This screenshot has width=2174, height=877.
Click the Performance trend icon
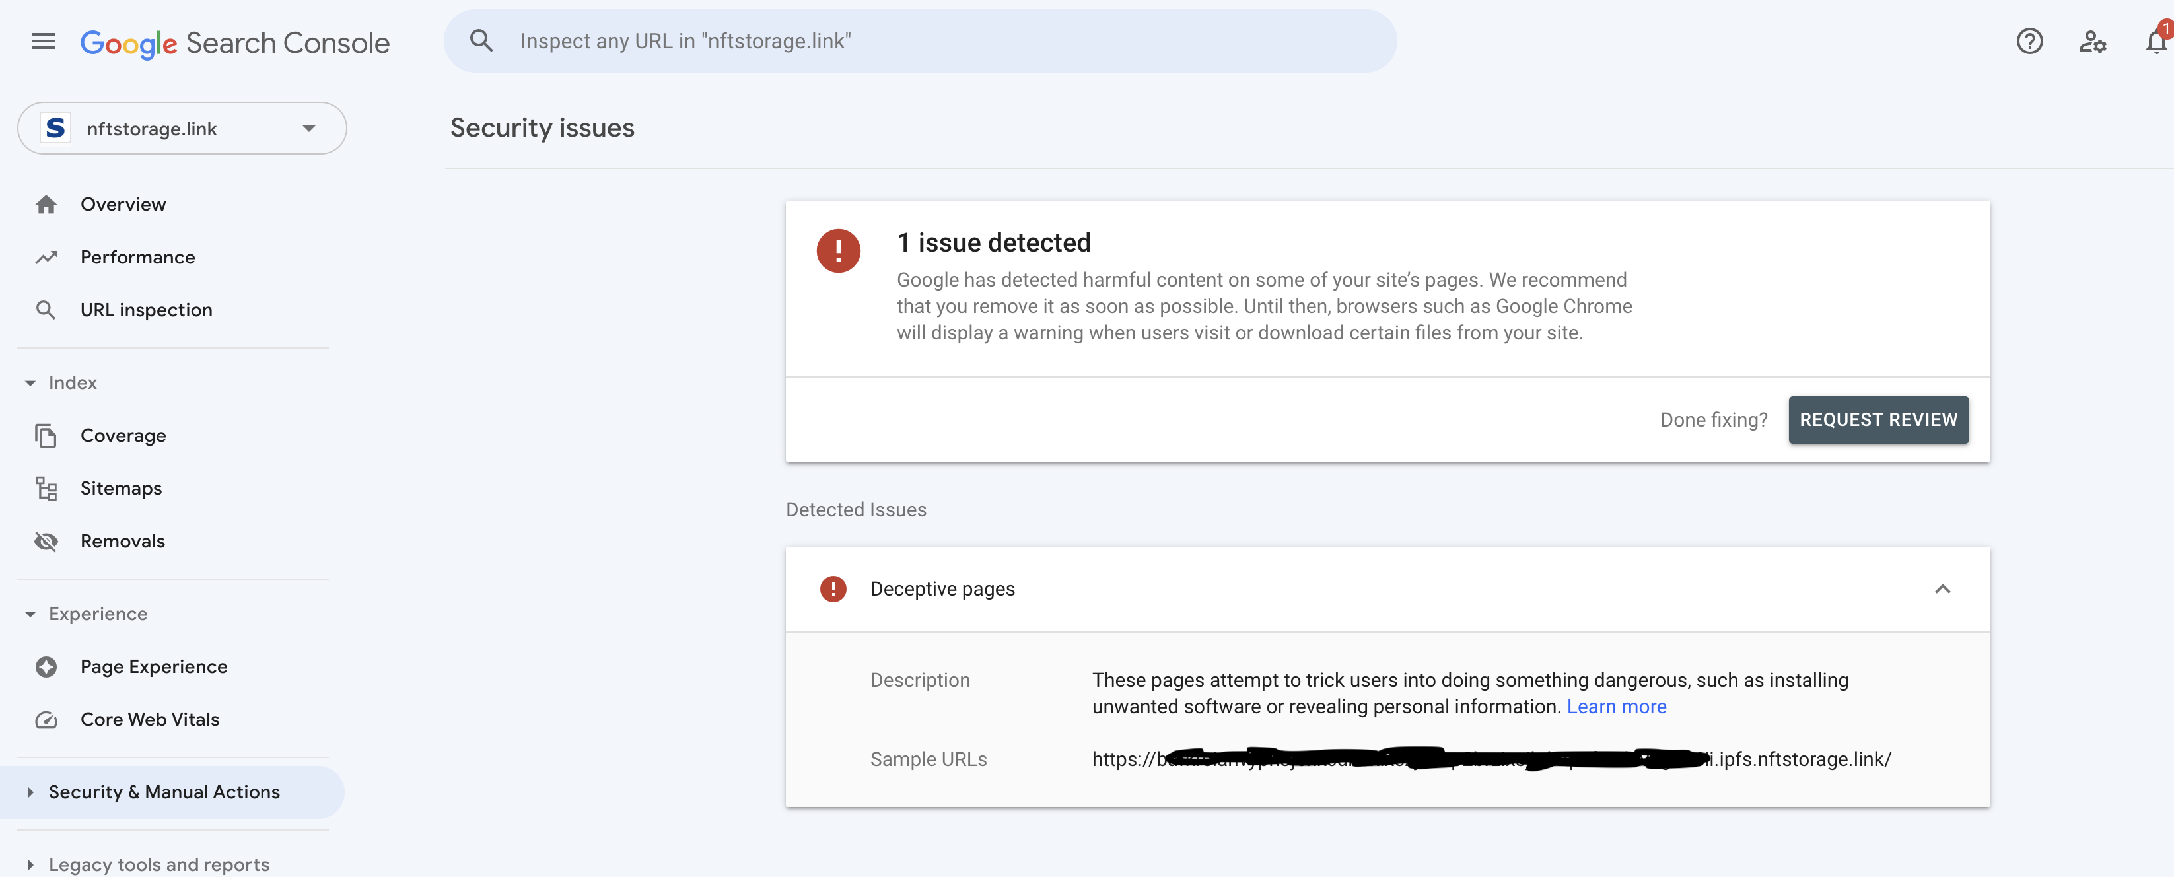click(x=46, y=258)
